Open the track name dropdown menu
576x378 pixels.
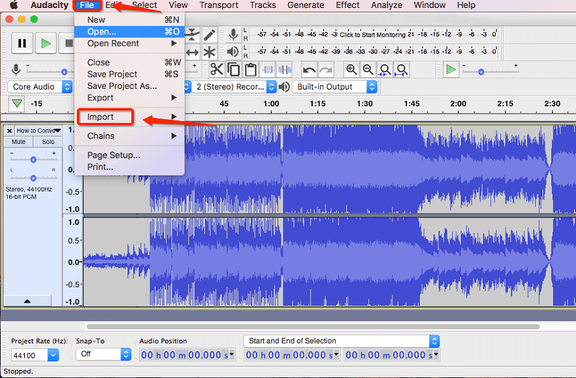click(39, 130)
